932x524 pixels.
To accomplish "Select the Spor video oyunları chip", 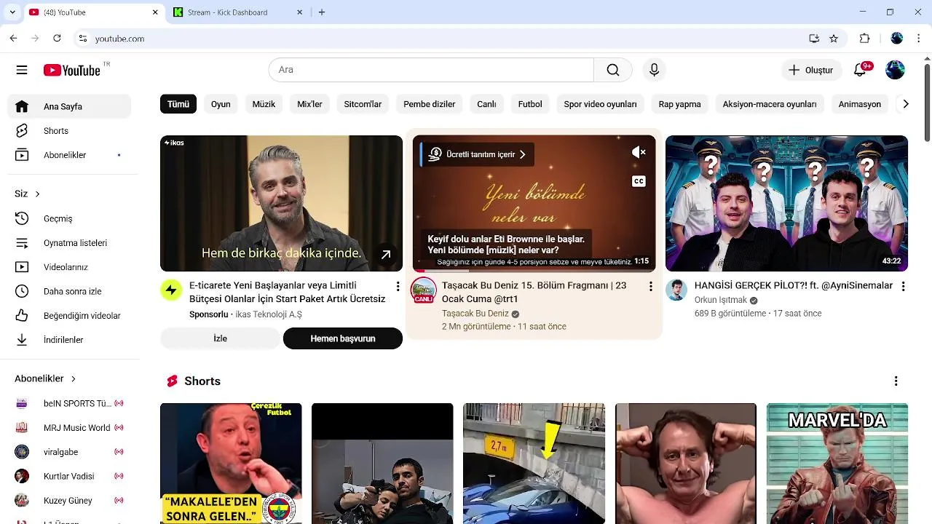I will tap(600, 104).
